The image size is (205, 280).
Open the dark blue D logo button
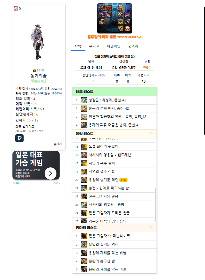point(19,138)
